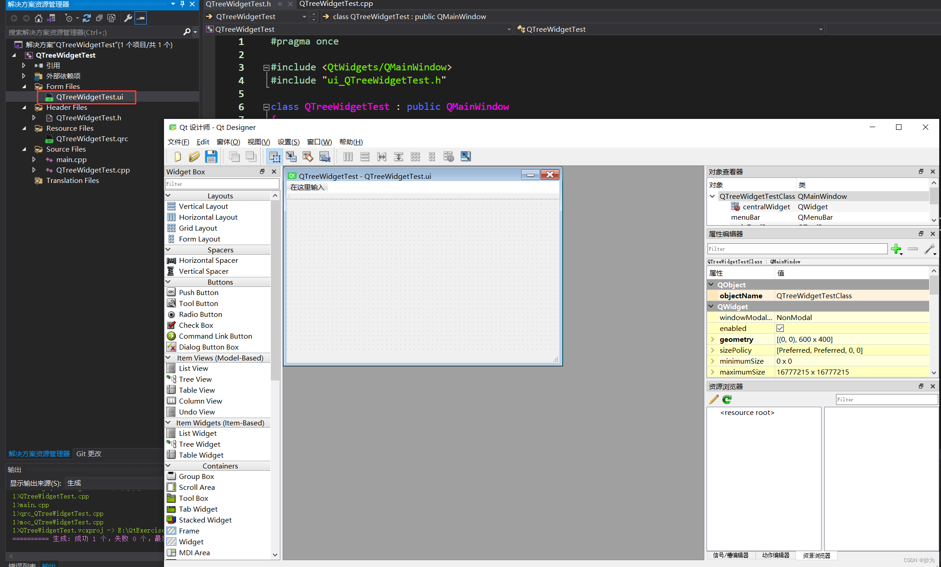Click the objectName value QTreeWidgetTestClass
The image size is (941, 567).
[x=814, y=296]
